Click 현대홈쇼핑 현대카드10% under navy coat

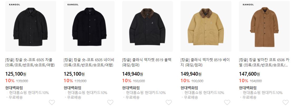[x=87, y=93]
